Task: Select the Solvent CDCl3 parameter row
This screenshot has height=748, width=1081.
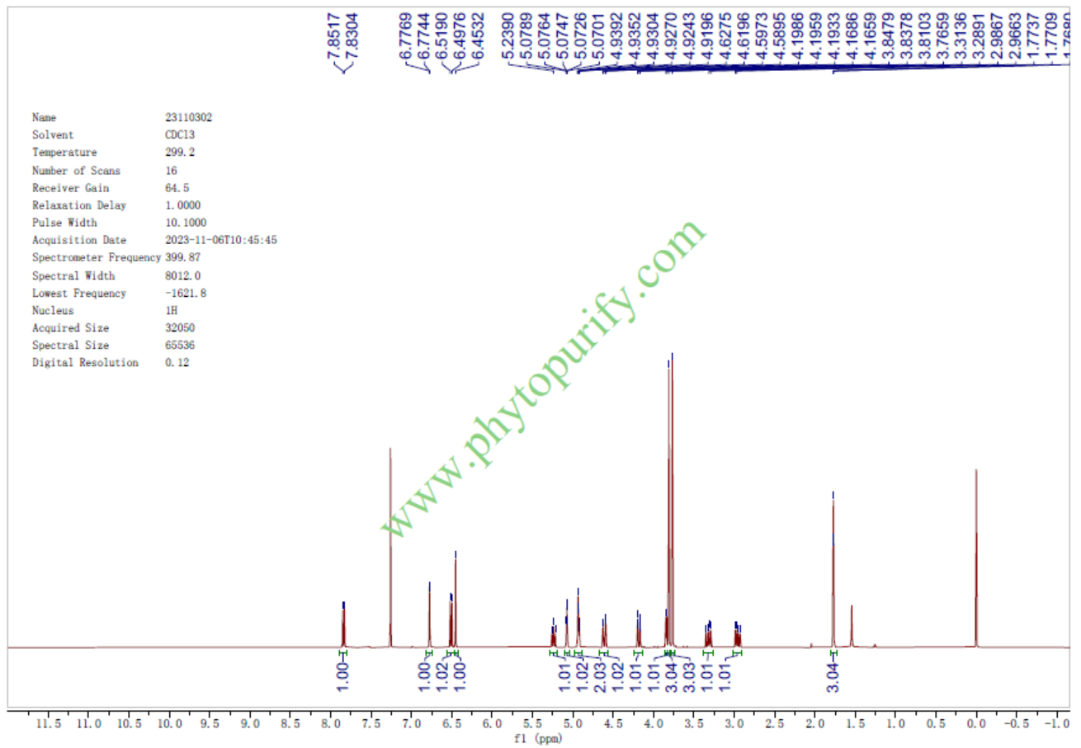Action: point(114,135)
